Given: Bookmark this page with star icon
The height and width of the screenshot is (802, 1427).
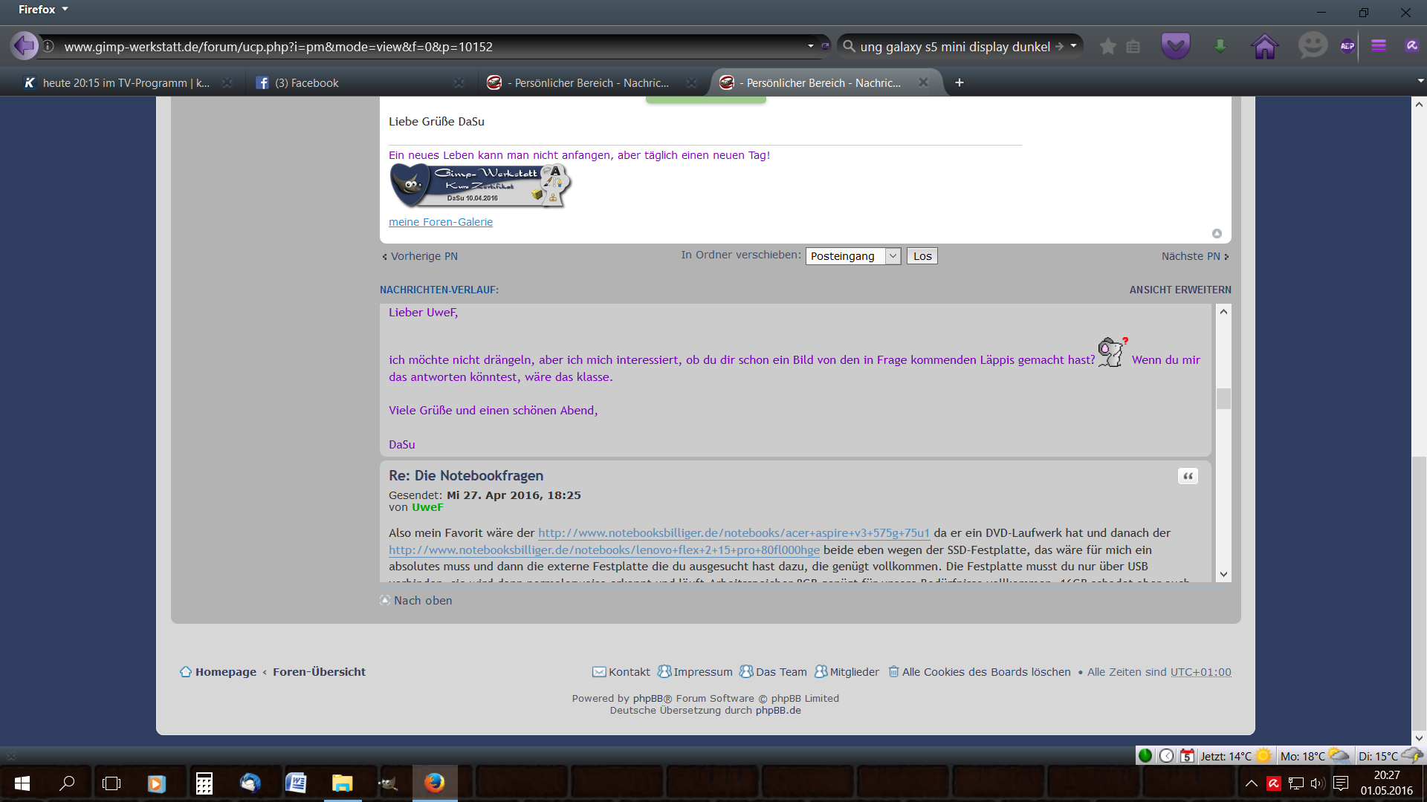Looking at the screenshot, I should tap(1107, 46).
